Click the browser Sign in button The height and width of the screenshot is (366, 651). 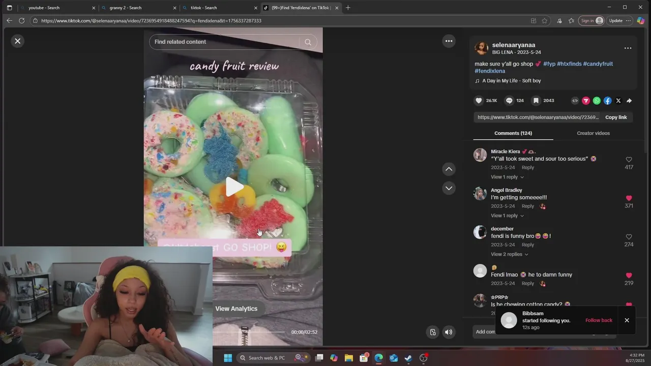tap(591, 21)
